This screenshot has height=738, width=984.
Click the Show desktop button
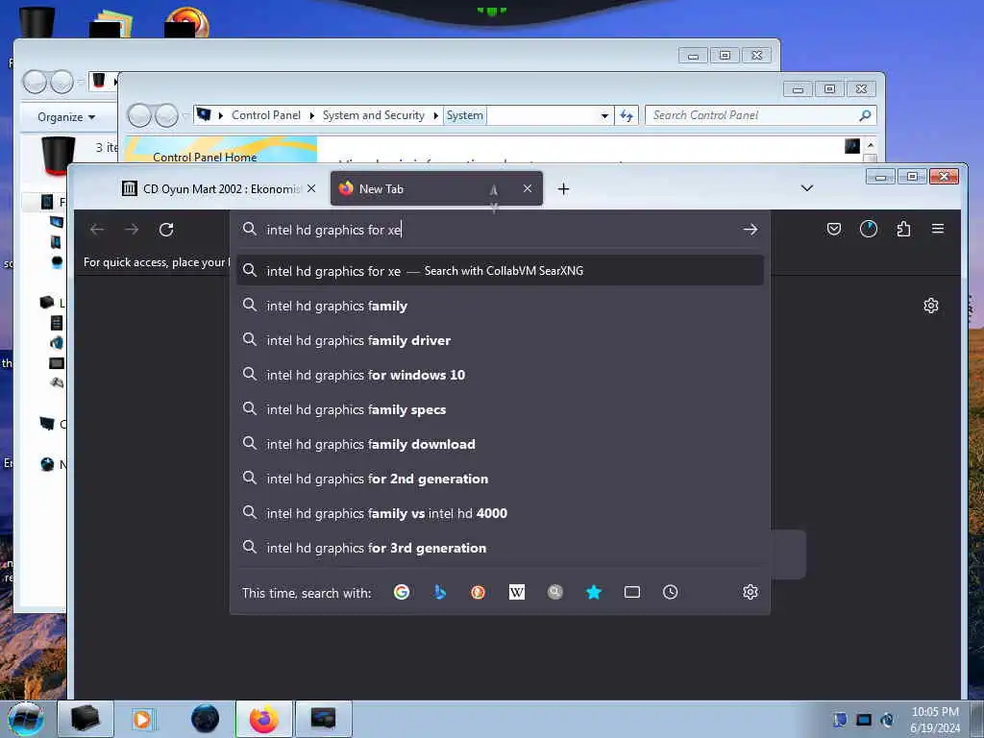(x=978, y=719)
